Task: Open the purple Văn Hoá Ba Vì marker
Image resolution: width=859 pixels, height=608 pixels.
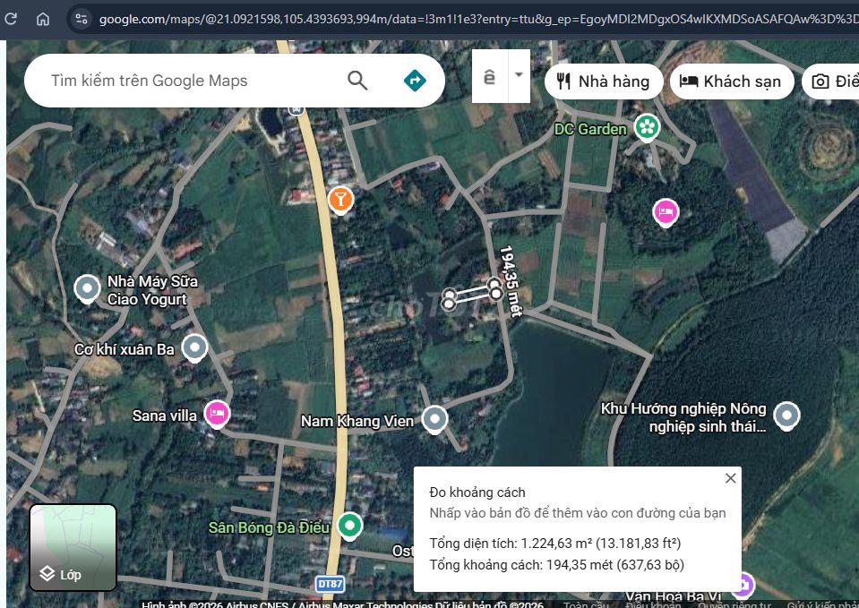Action: 743,585
